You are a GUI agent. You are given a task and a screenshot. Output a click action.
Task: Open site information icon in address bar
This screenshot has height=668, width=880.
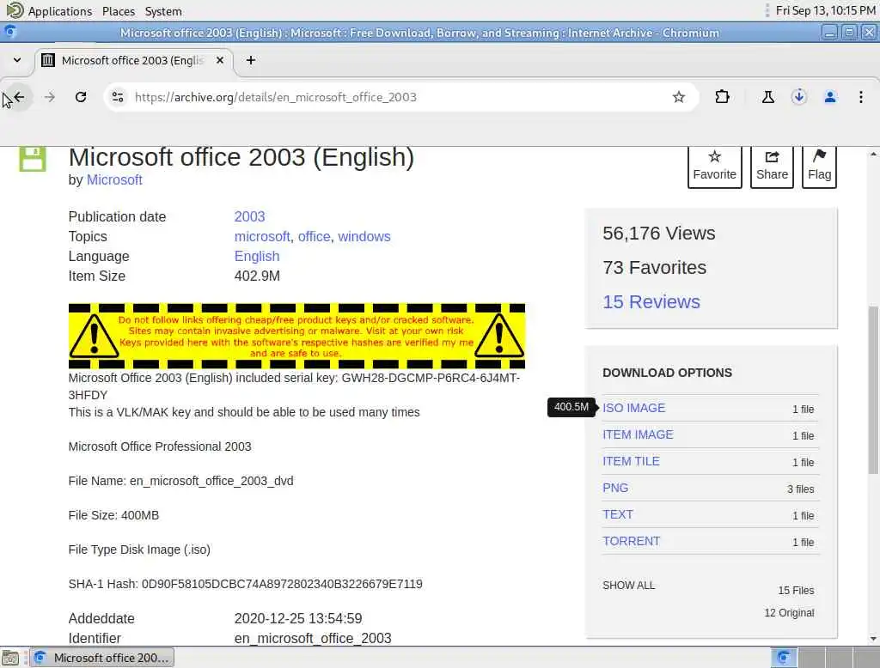[x=118, y=97]
